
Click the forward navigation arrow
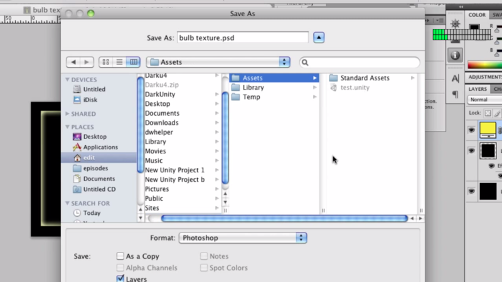coord(87,62)
